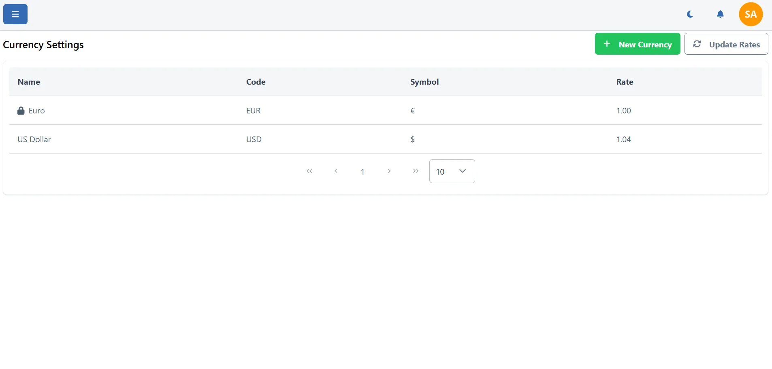Open notifications via the bell icon

[720, 15]
